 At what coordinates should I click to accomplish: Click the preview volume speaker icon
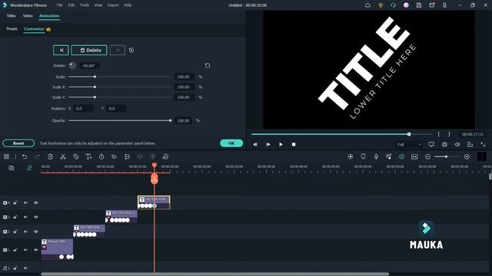(x=457, y=144)
